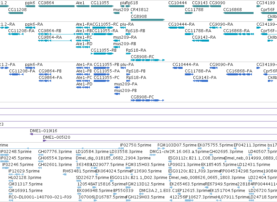Select the CG8908-RC transcript

[x=148, y=60]
